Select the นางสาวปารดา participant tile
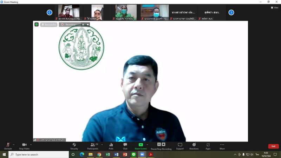 [183, 12]
